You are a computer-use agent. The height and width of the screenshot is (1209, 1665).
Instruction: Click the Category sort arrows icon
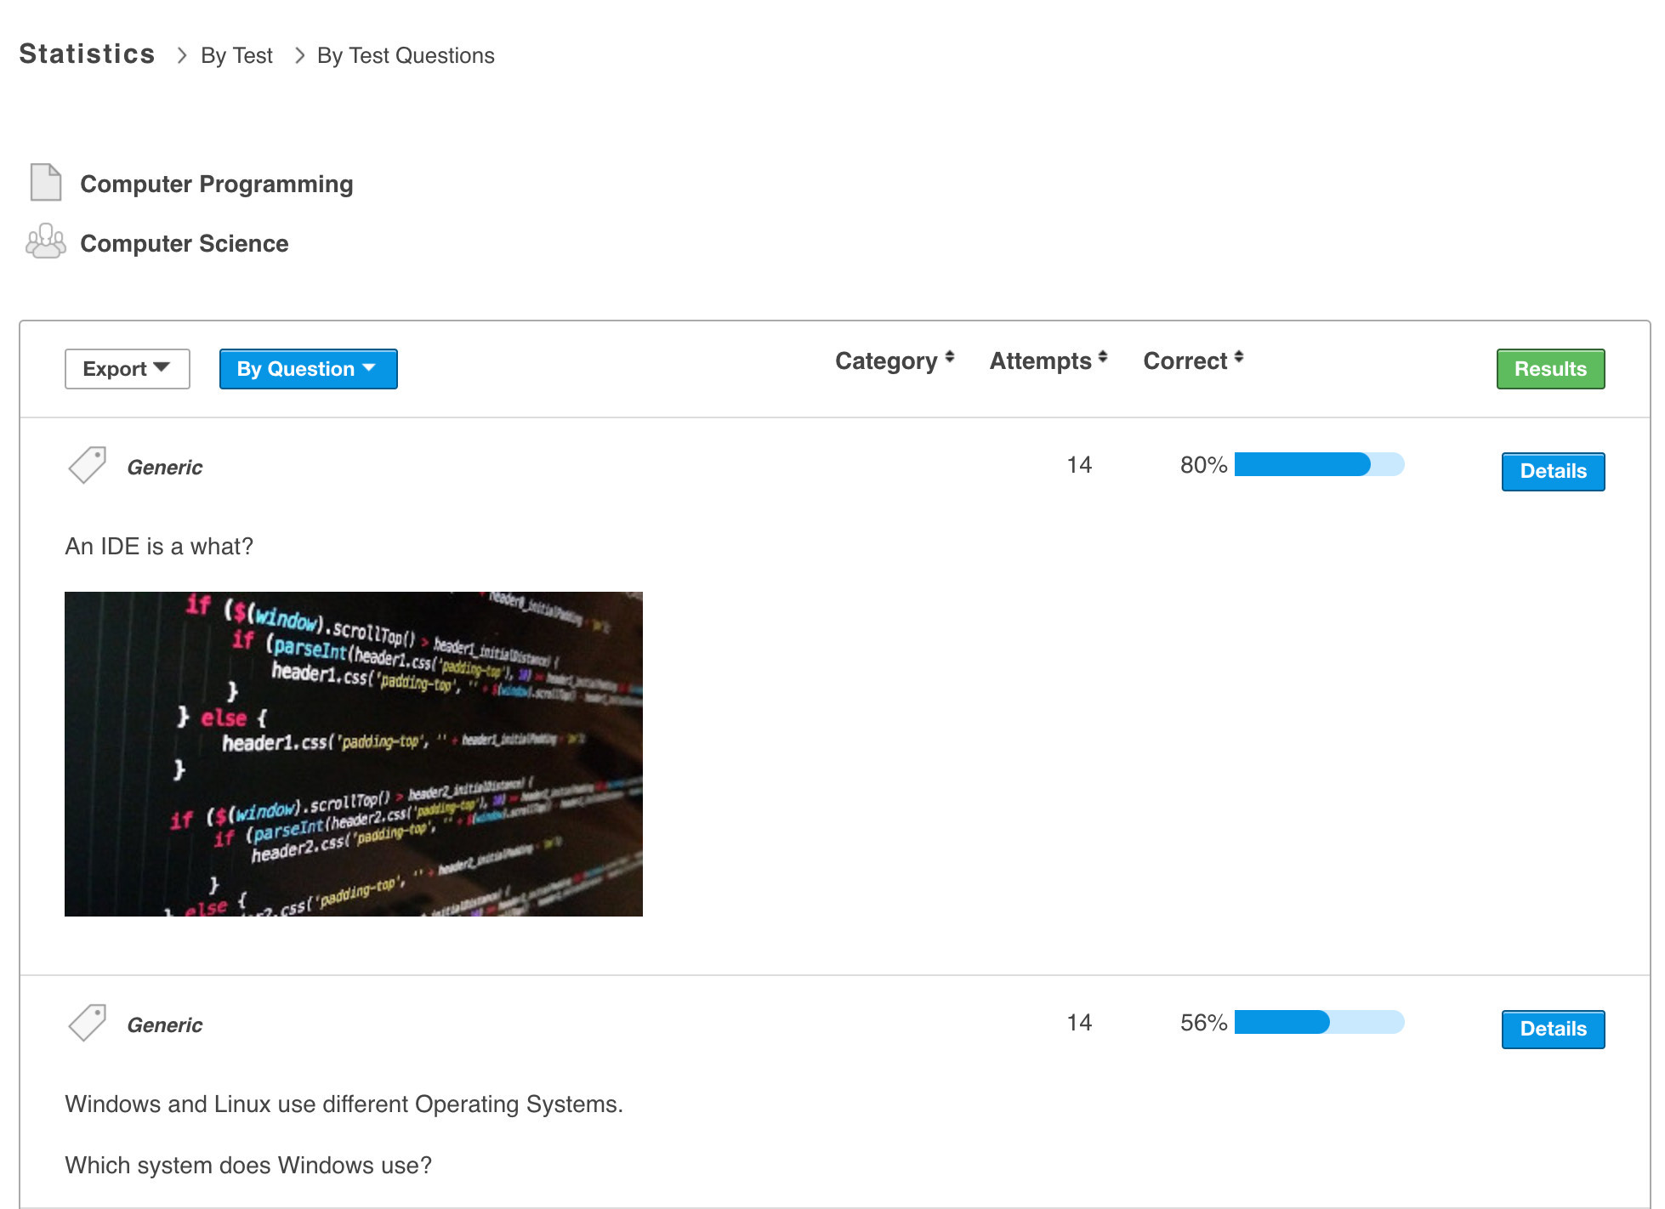click(950, 358)
